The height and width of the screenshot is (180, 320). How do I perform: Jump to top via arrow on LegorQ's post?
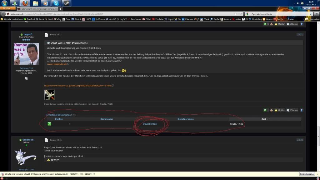click(302, 110)
